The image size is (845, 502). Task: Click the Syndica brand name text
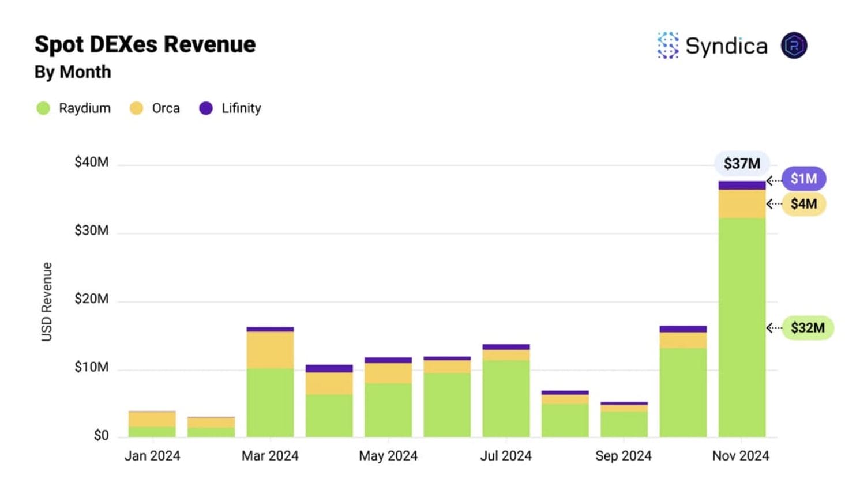tap(726, 46)
